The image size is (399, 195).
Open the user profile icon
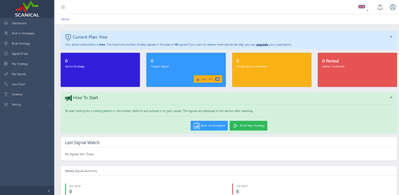(393, 7)
